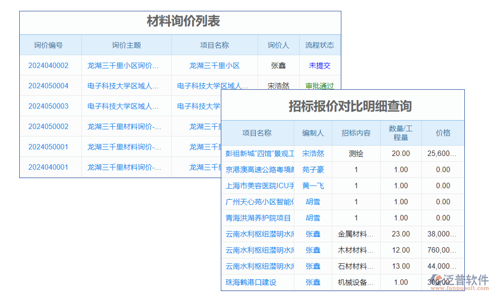Click the 未提交 flow status link
The height and width of the screenshot is (296, 494).
tap(320, 65)
